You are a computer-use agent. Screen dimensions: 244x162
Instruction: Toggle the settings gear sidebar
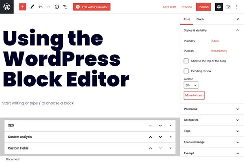point(219,7)
